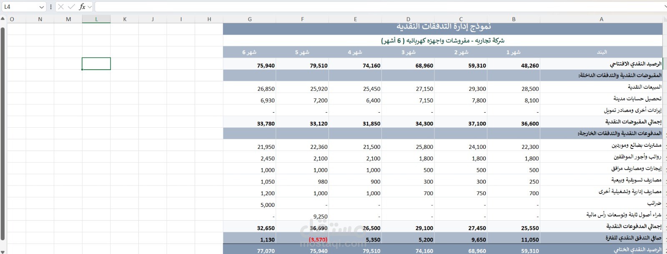Viewport: 667px width, 254px height.
Task: Click the three-dot handle beside the Name Box
Action: coord(51,7)
